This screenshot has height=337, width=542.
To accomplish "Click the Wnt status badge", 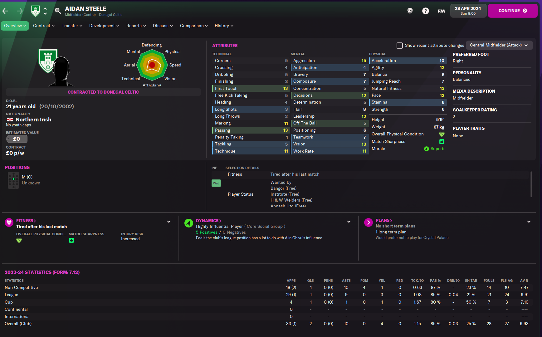I will pos(216,183).
